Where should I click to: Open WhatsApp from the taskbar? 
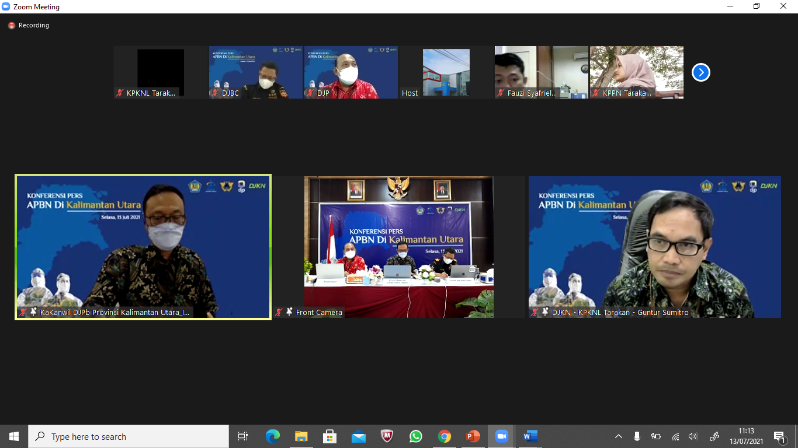pyautogui.click(x=415, y=436)
